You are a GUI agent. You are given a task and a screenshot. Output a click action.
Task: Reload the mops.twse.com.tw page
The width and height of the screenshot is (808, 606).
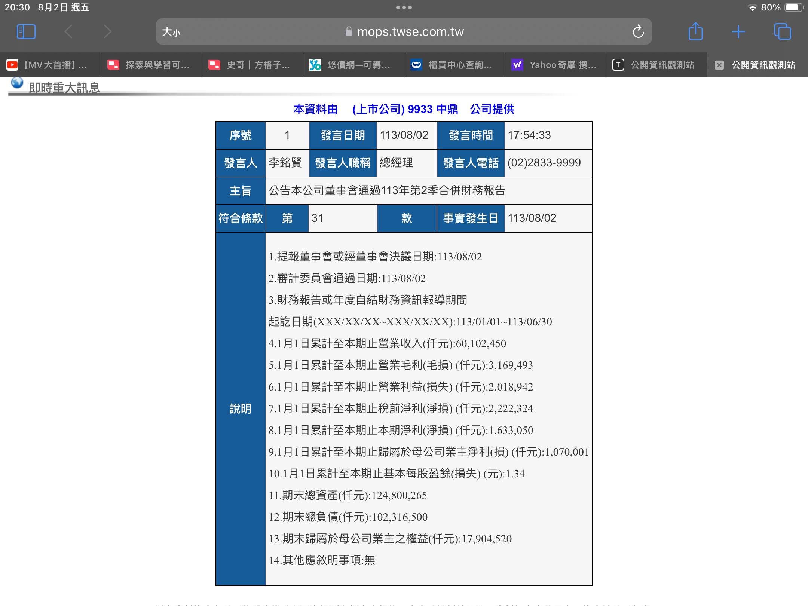pyautogui.click(x=638, y=32)
